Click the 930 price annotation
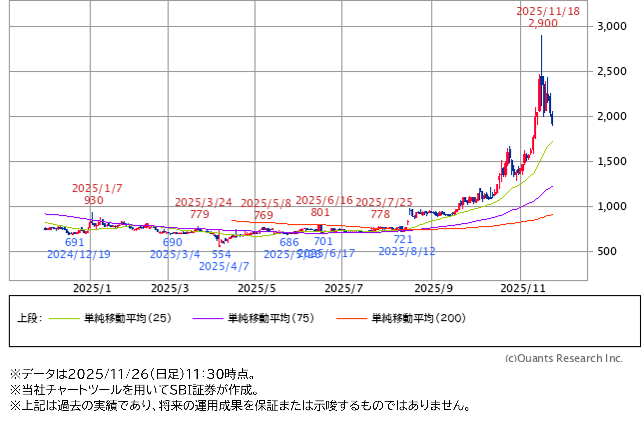 94,200
